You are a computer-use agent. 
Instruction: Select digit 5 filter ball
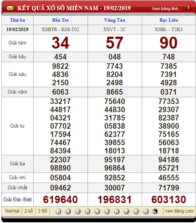pyautogui.click(x=107, y=211)
